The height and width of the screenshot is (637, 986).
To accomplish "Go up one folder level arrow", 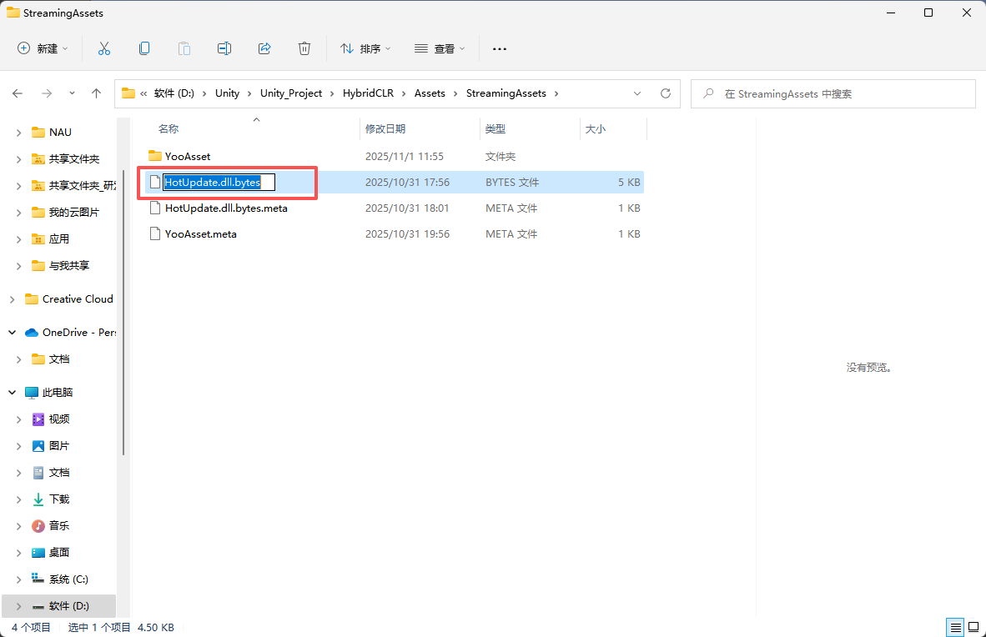I will click(96, 93).
